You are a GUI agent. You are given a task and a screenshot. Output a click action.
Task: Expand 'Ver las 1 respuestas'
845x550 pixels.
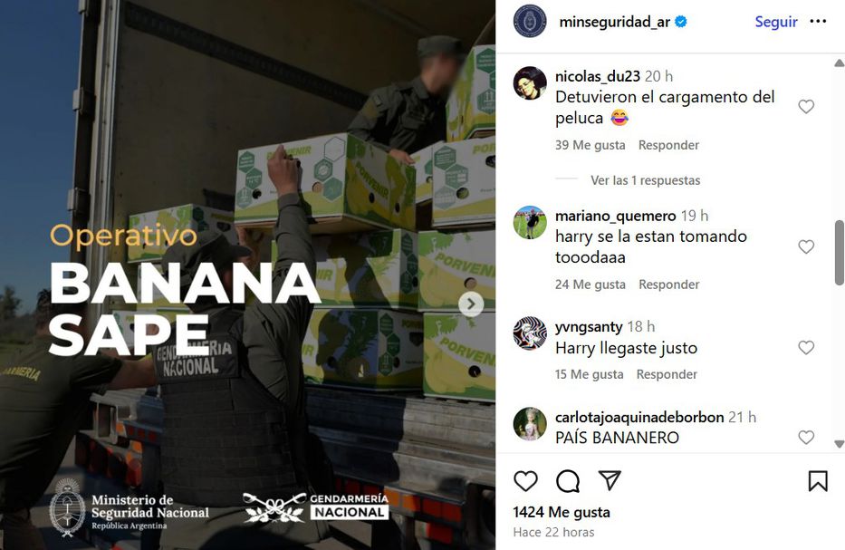pos(645,180)
